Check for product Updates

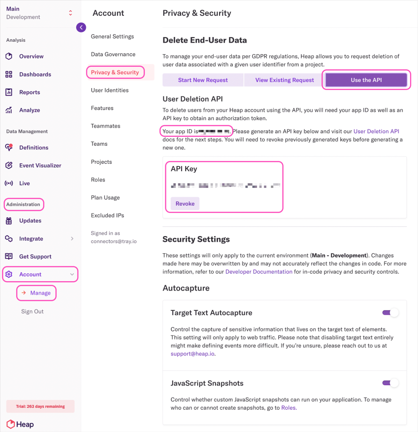(29, 220)
